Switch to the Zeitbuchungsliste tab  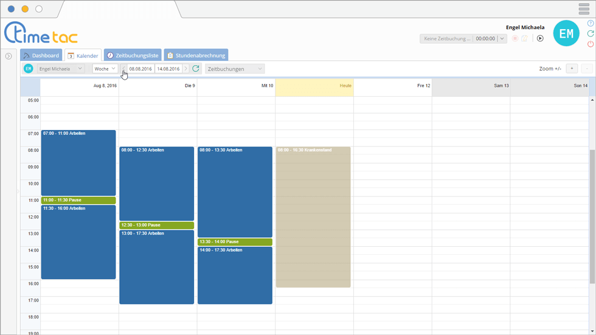click(133, 55)
